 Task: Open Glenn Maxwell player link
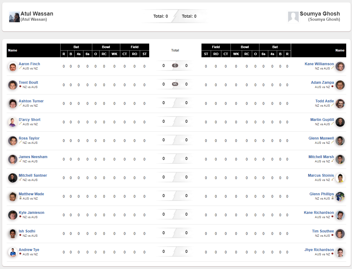[321, 138]
